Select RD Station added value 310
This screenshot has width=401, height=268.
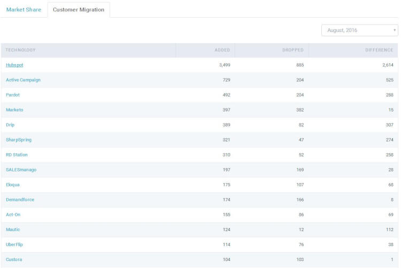[x=226, y=155]
